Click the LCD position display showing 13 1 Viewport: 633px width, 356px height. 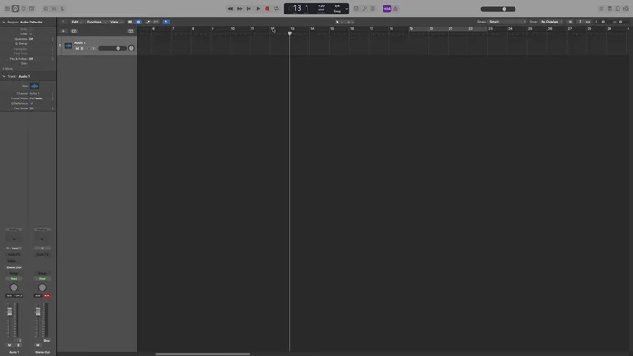[x=301, y=8]
